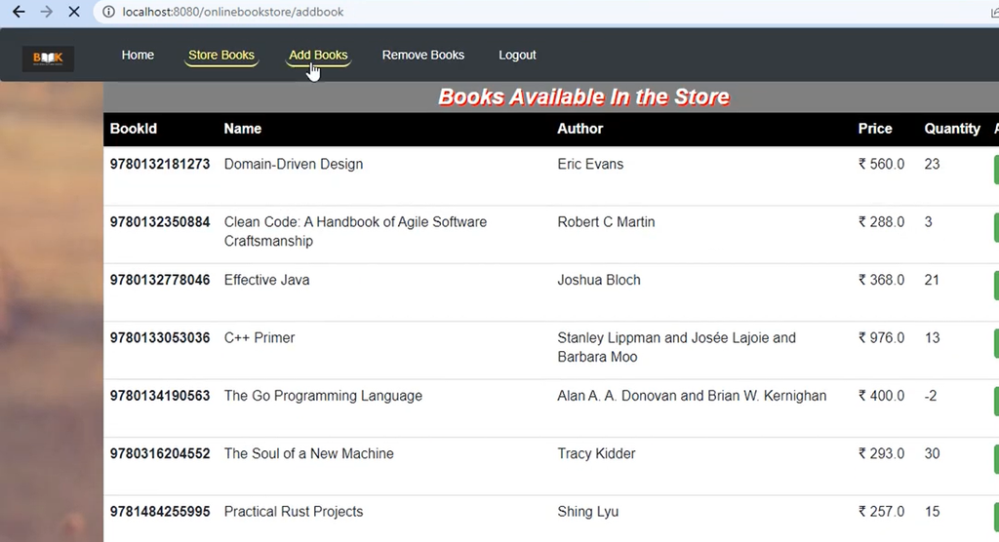Viewport: 999px width, 542px height.
Task: Click 'Books Available In the Store' heading
Action: 583,97
